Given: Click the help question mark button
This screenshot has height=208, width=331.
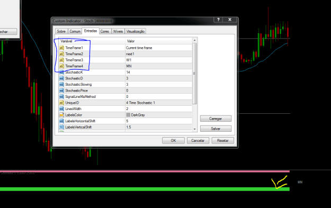Looking at the screenshot, I should pyautogui.click(x=218, y=20).
